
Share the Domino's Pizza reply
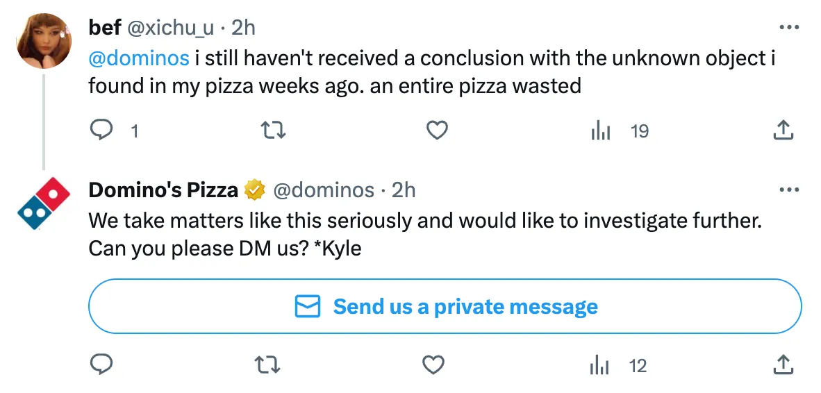(x=783, y=364)
